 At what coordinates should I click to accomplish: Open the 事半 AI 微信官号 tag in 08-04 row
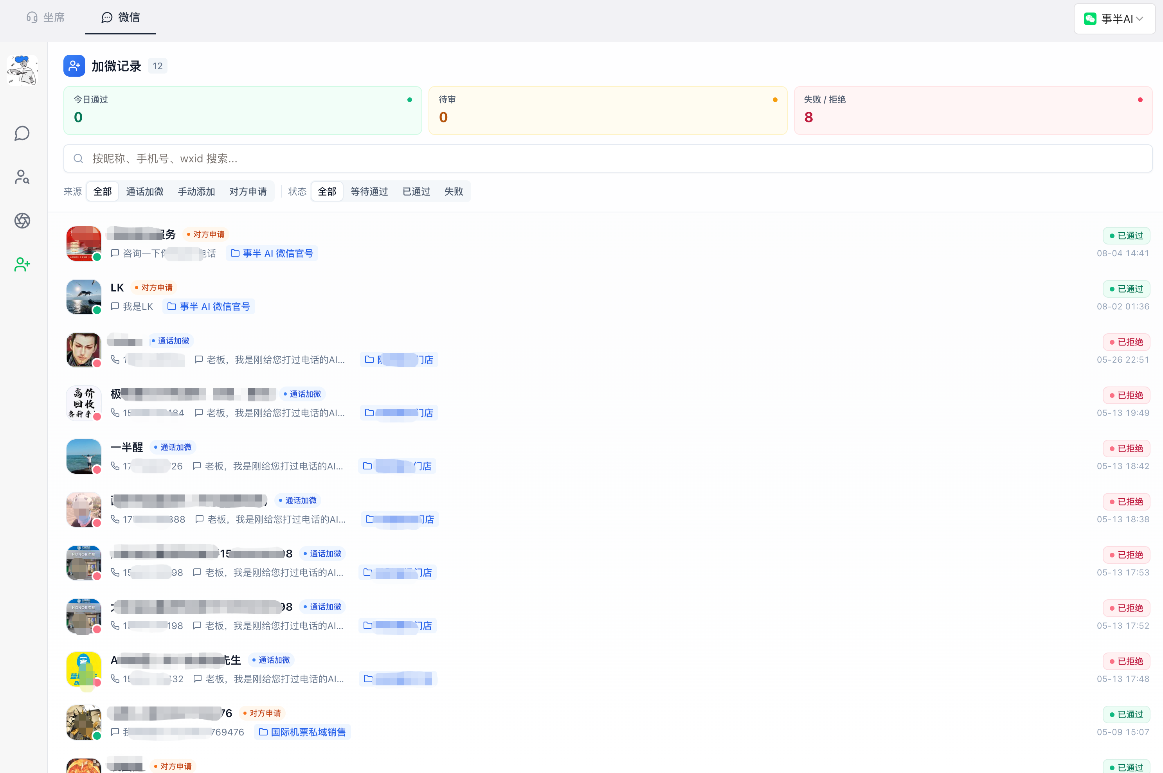point(272,253)
